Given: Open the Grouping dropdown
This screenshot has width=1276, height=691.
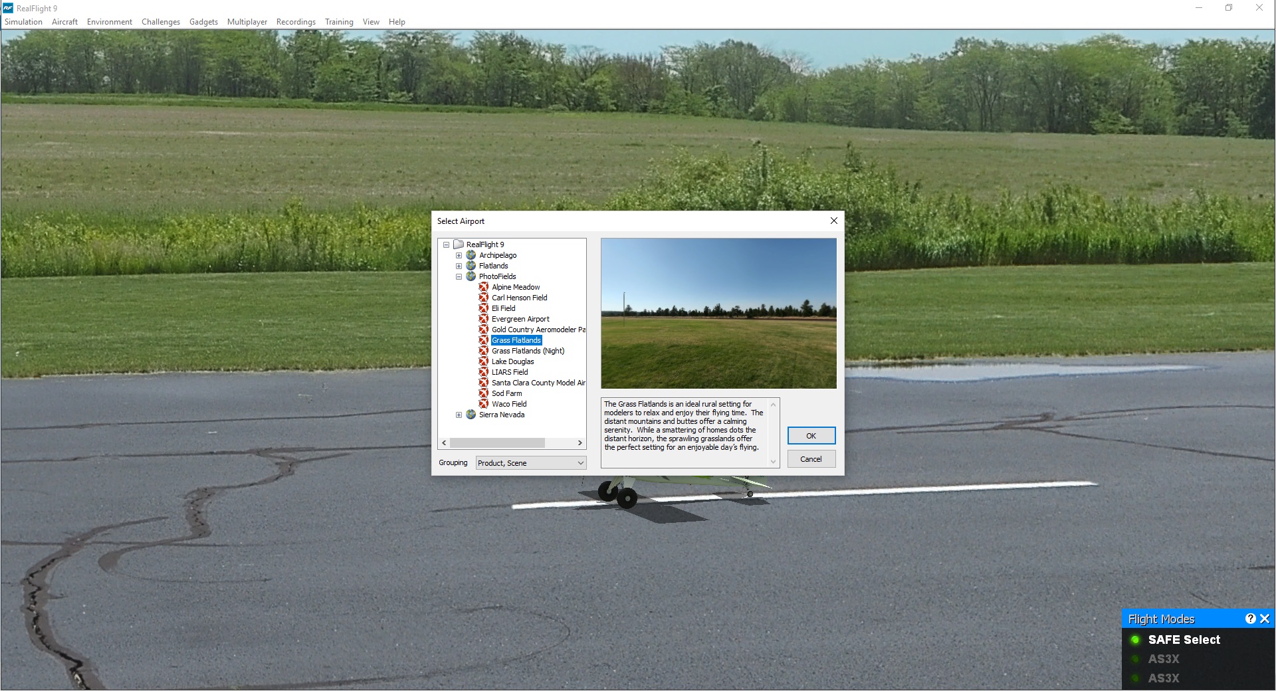Looking at the screenshot, I should pos(530,463).
